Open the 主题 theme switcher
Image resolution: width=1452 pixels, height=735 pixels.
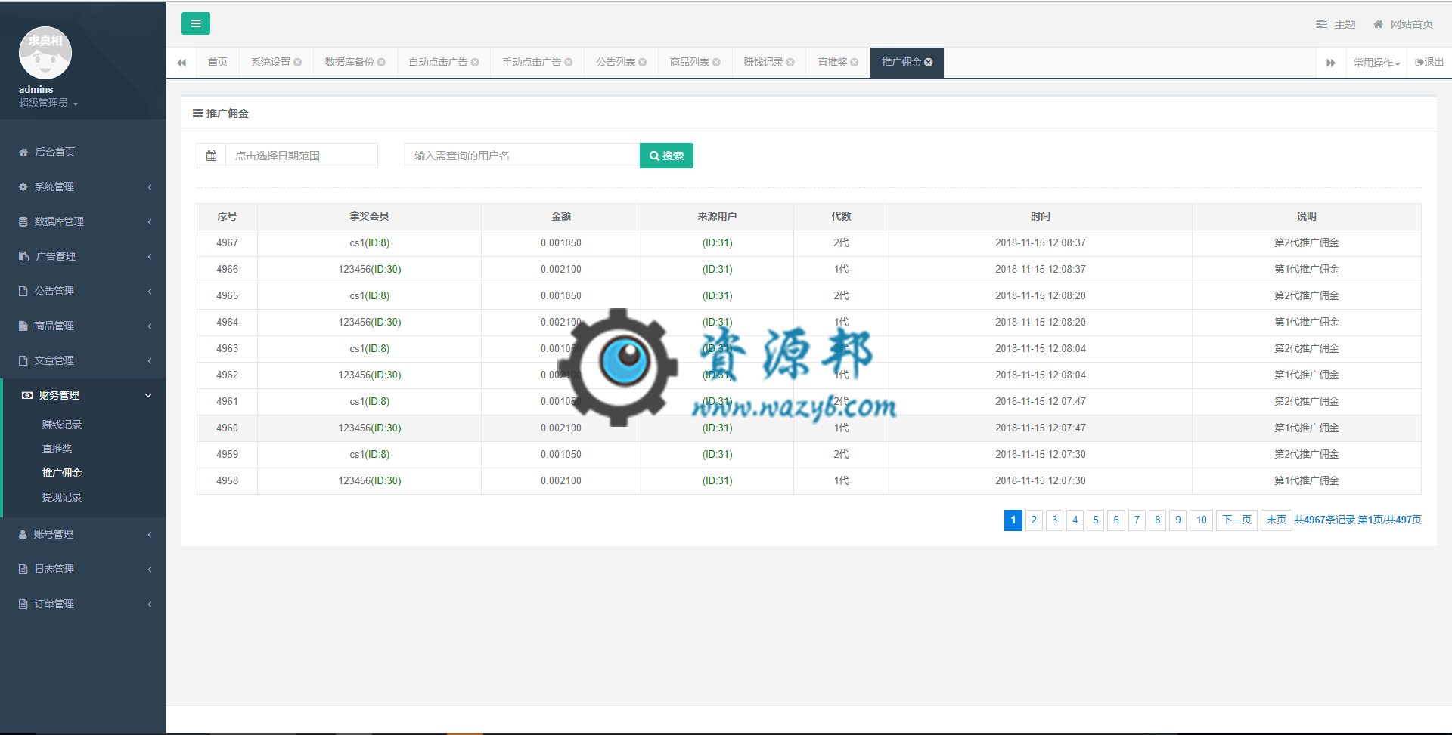tap(1336, 24)
